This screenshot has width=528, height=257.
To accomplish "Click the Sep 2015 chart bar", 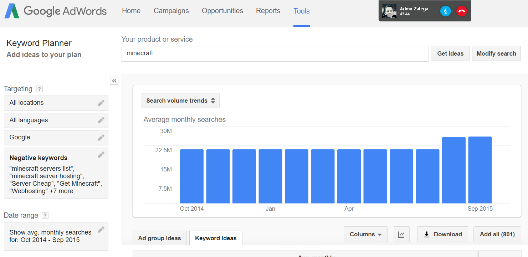I will (x=480, y=170).
